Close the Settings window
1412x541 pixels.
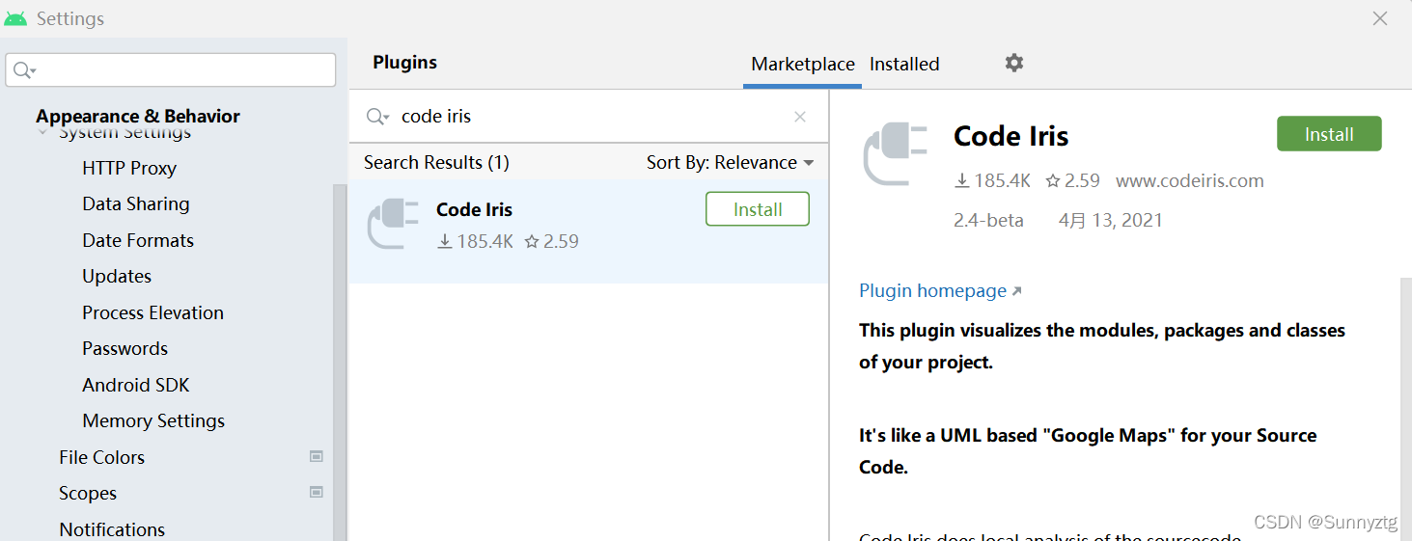pos(1380,18)
